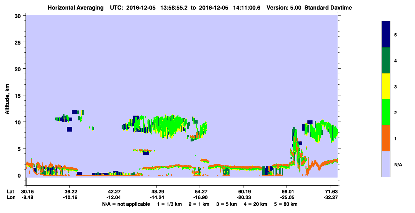Click the yellow colorbar segment labeled 3

386,86
